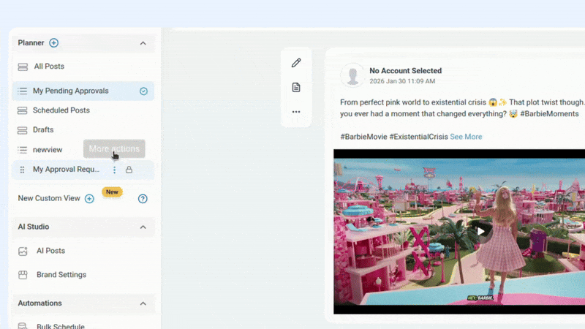
Task: Grab the drag handle on My Approval Requ... row
Action: point(22,170)
